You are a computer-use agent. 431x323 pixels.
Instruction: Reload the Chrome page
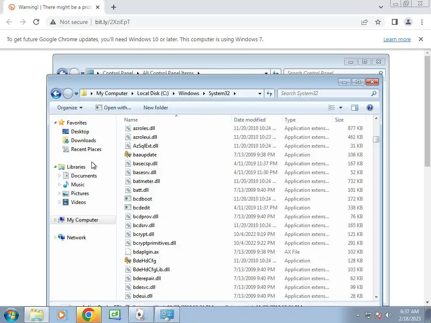click(36, 22)
